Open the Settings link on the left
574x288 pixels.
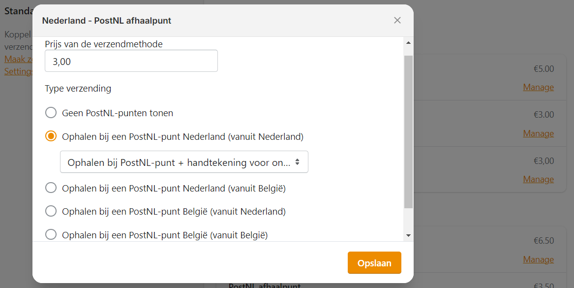click(16, 71)
